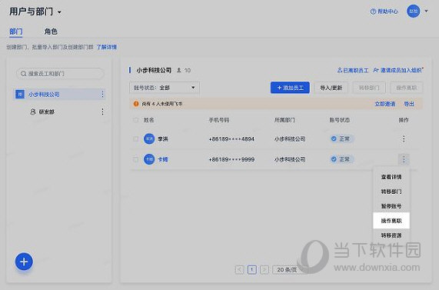
Task: Click the orange warning icon in notice bar
Action: pyautogui.click(x=136, y=104)
